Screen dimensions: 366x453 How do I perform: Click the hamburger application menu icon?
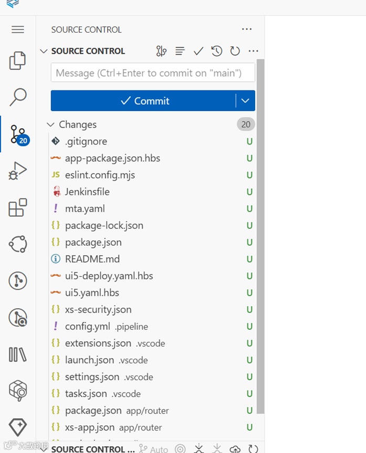[x=18, y=29]
